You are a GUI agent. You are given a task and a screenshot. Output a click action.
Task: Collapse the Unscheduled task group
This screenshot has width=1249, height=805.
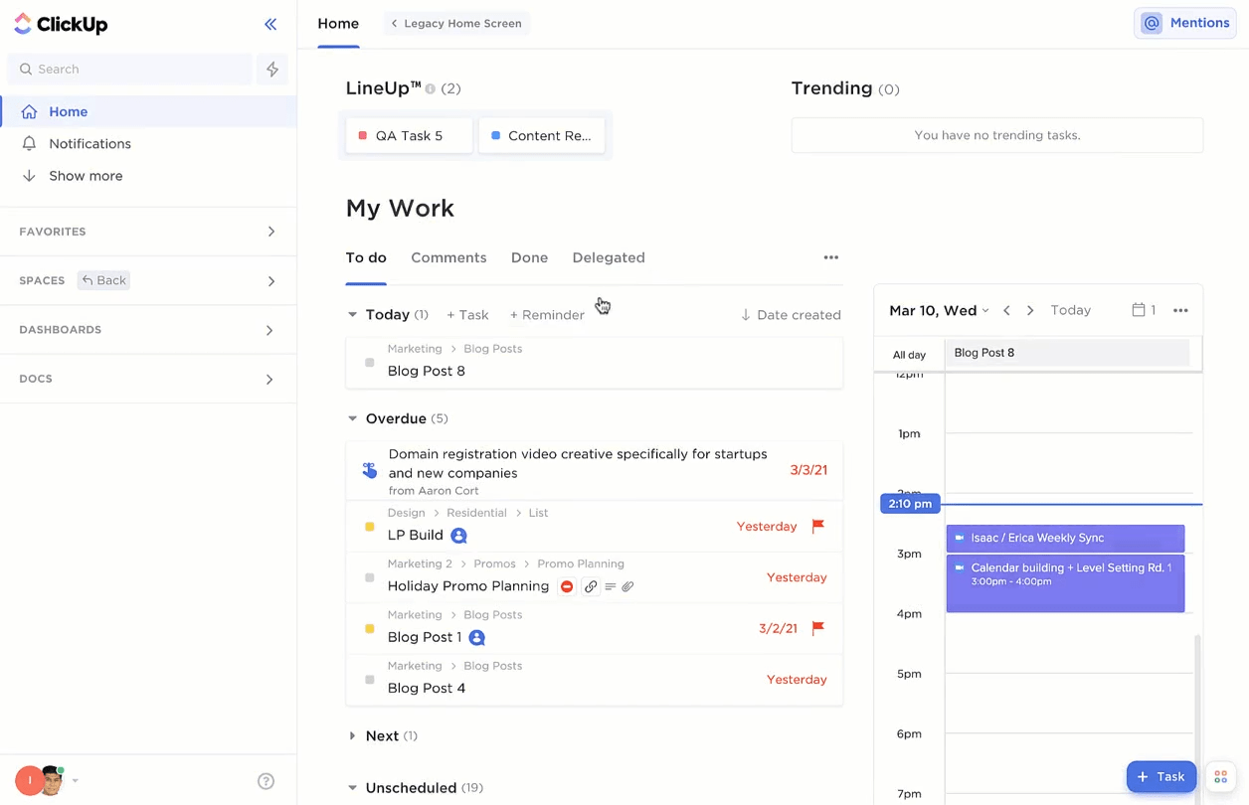point(352,788)
